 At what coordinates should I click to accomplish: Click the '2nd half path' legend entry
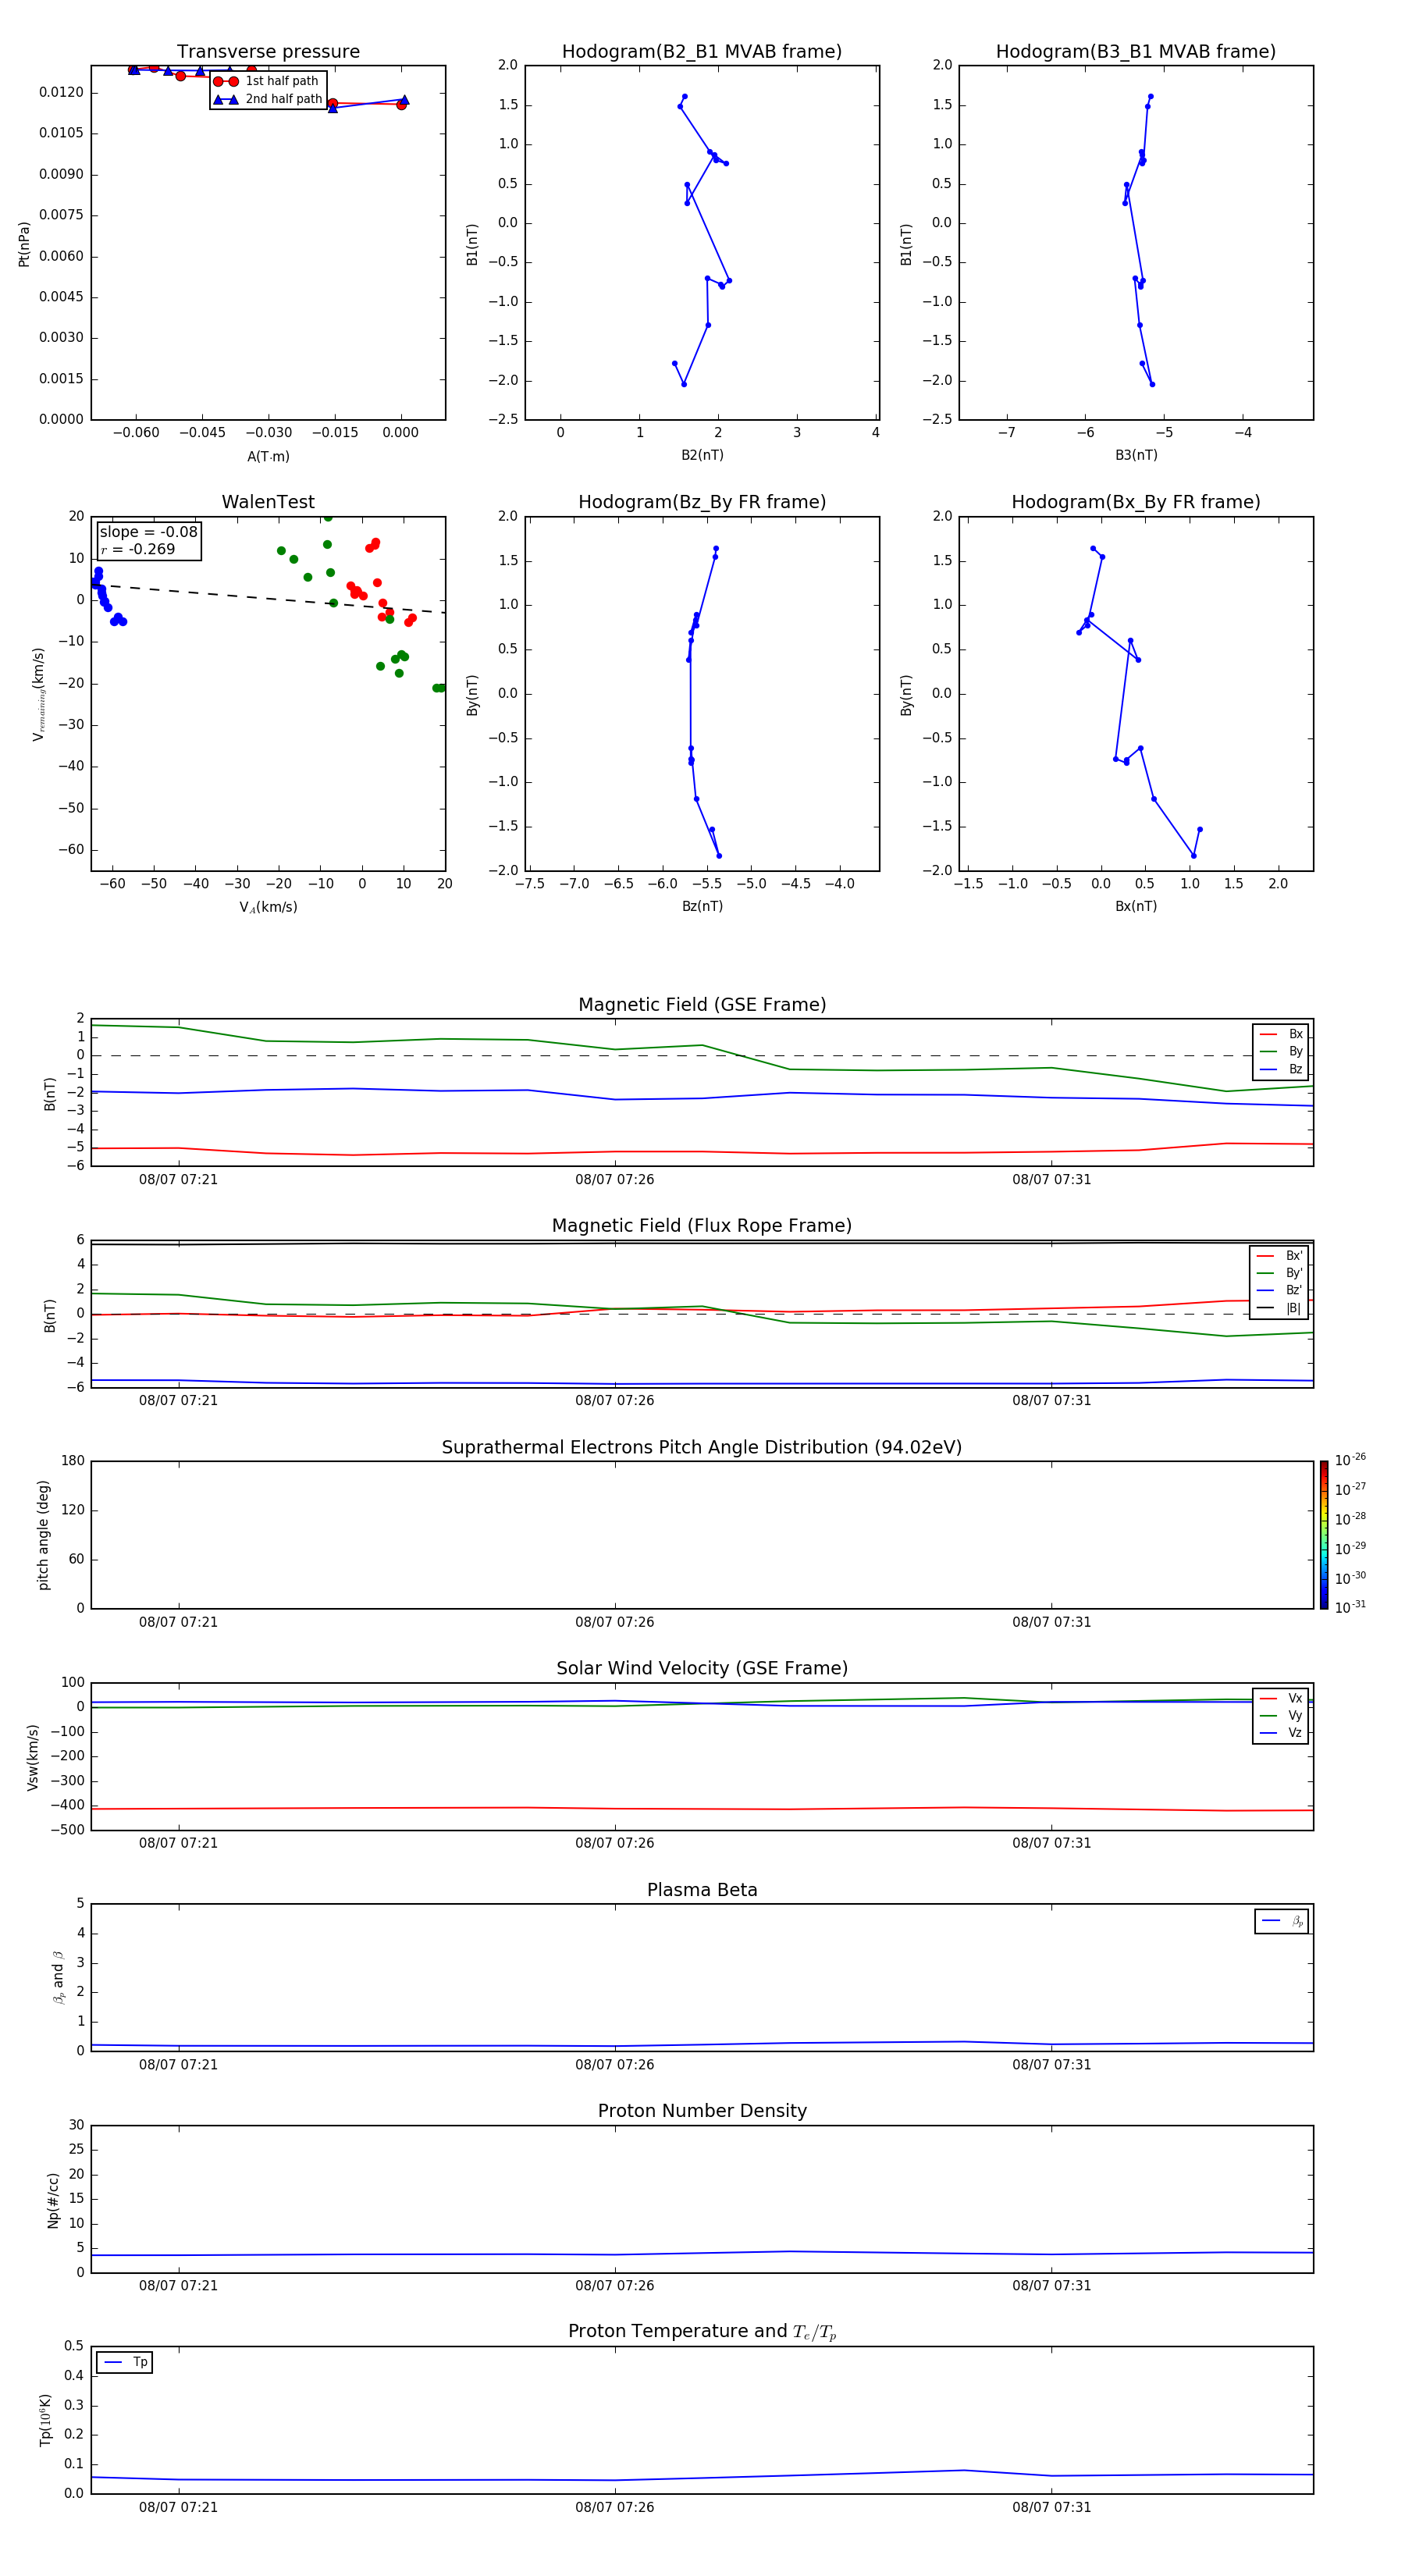pyautogui.click(x=268, y=99)
